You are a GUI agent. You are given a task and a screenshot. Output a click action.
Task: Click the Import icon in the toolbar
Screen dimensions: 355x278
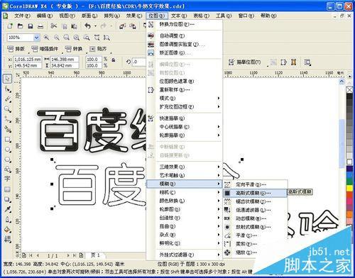[122, 26]
